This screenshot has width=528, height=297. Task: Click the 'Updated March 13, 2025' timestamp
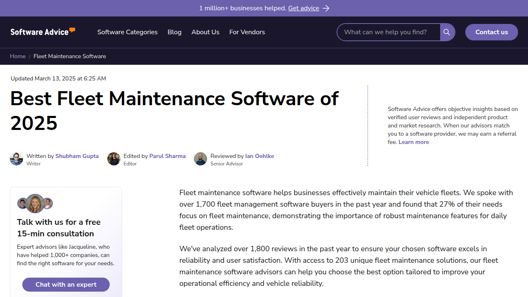point(58,78)
